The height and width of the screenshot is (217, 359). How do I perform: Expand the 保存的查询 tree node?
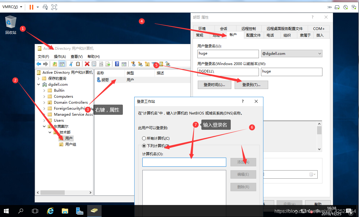tap(38, 79)
